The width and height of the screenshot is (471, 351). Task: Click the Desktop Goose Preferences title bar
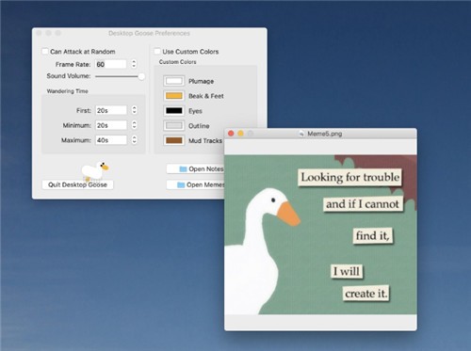tap(150, 33)
